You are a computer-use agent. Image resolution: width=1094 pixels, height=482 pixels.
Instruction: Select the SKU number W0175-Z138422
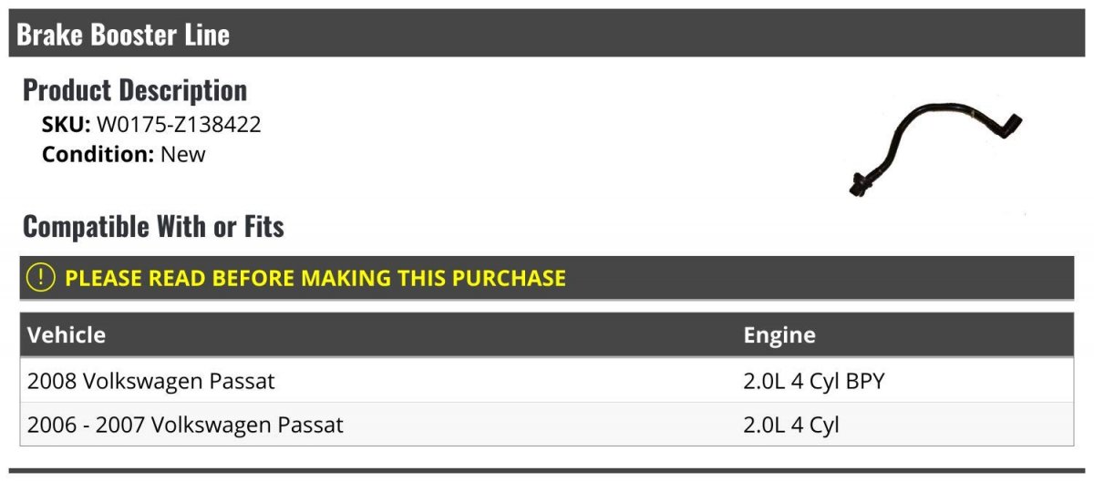(179, 125)
